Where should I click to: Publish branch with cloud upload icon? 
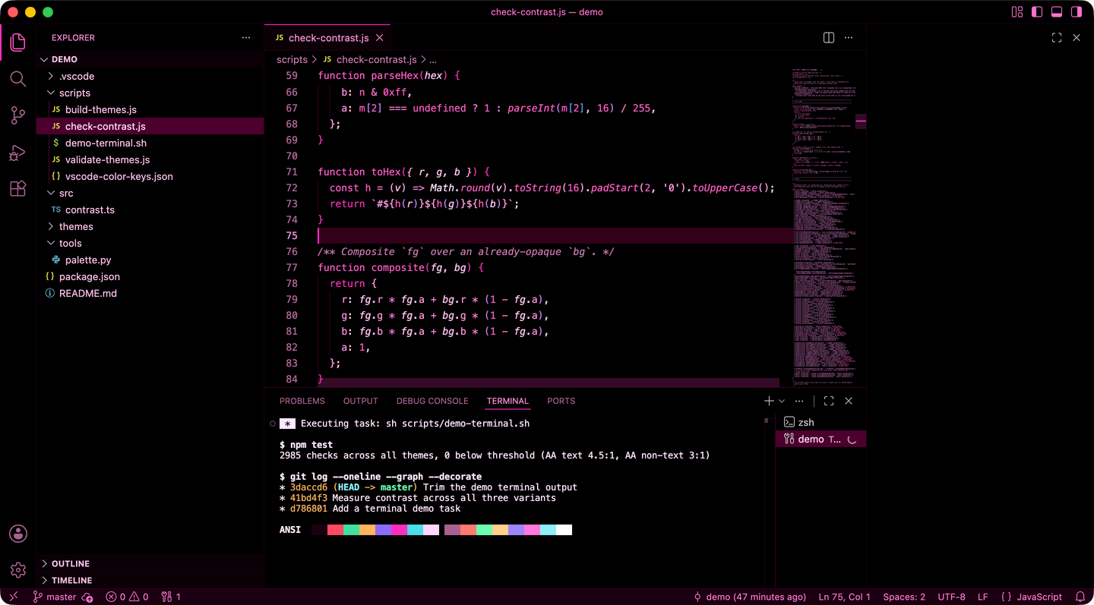coord(87,597)
